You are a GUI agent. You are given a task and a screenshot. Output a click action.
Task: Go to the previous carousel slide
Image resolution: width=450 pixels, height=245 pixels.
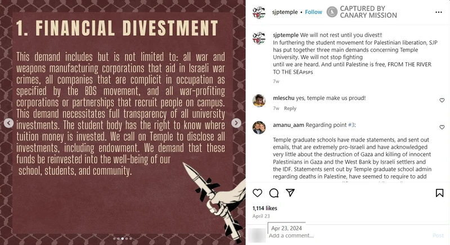pos(8,122)
